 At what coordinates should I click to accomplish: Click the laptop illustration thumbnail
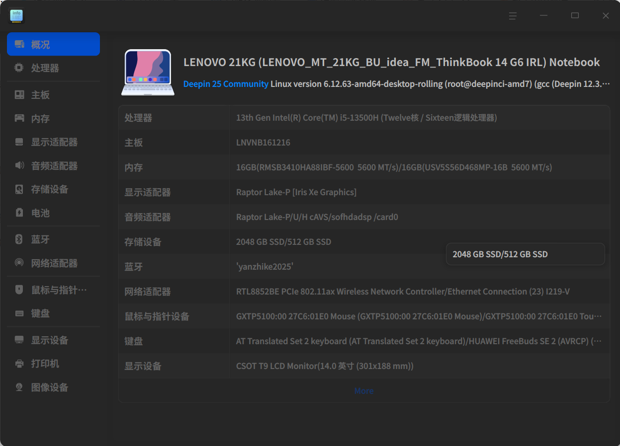tap(148, 73)
